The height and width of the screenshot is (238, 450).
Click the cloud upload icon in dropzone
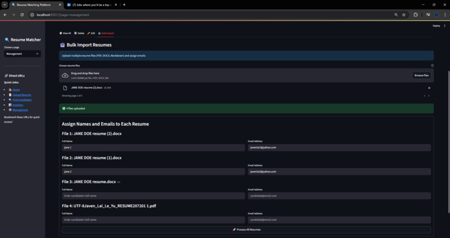(65, 75)
